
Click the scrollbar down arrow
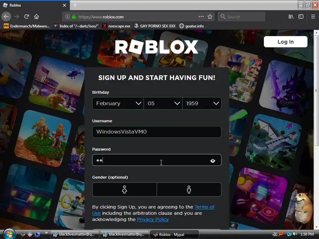coord(316,227)
